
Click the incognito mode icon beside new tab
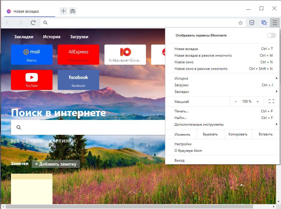(73, 11)
